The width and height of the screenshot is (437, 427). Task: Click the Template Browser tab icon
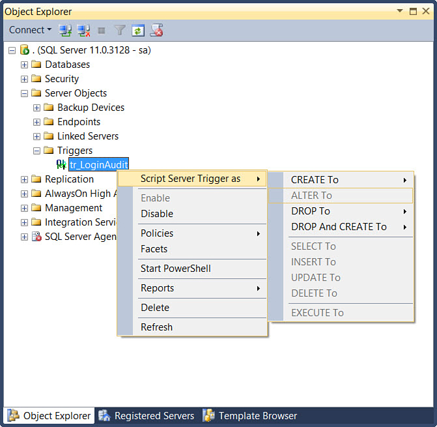point(208,415)
